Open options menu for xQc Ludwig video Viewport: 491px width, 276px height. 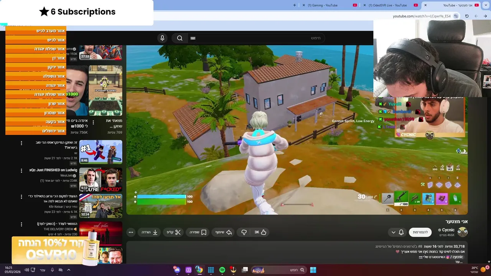pyautogui.click(x=21, y=171)
